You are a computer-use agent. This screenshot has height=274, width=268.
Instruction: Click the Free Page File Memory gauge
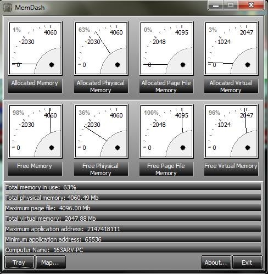click(x=166, y=131)
